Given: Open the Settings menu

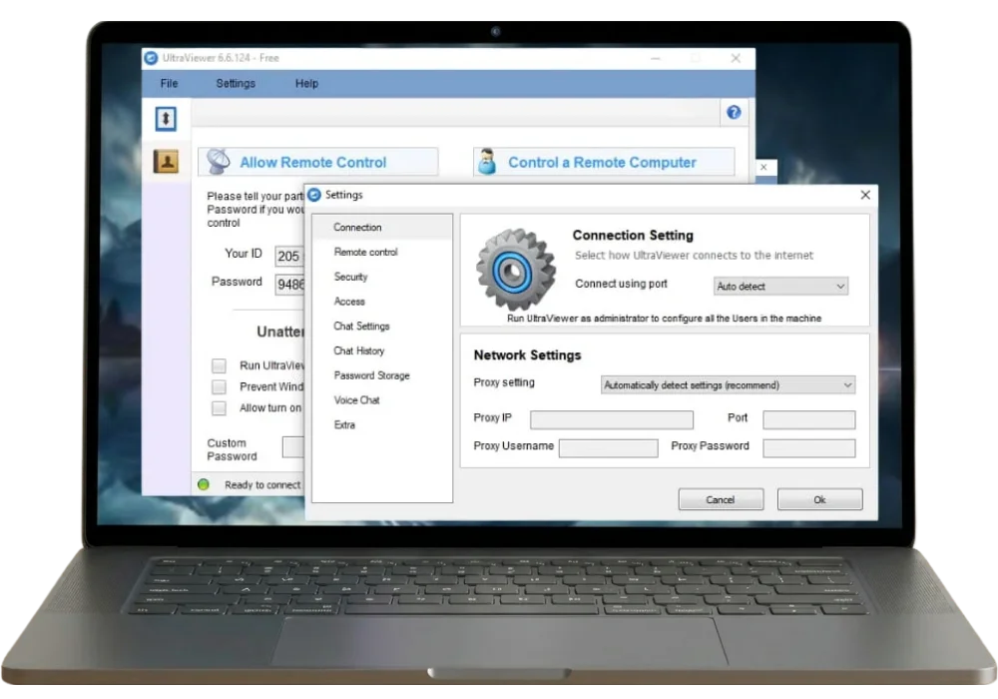Looking at the screenshot, I should pyautogui.click(x=236, y=84).
